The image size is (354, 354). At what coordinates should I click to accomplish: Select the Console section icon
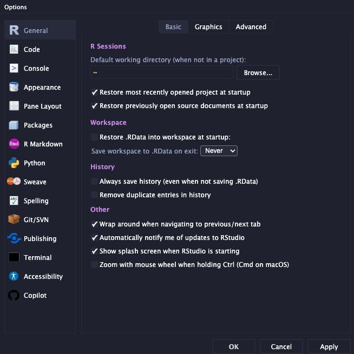(x=14, y=69)
